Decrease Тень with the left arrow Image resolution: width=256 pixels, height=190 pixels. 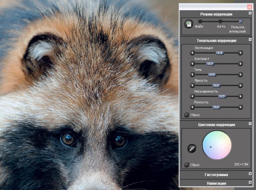pos(193,75)
